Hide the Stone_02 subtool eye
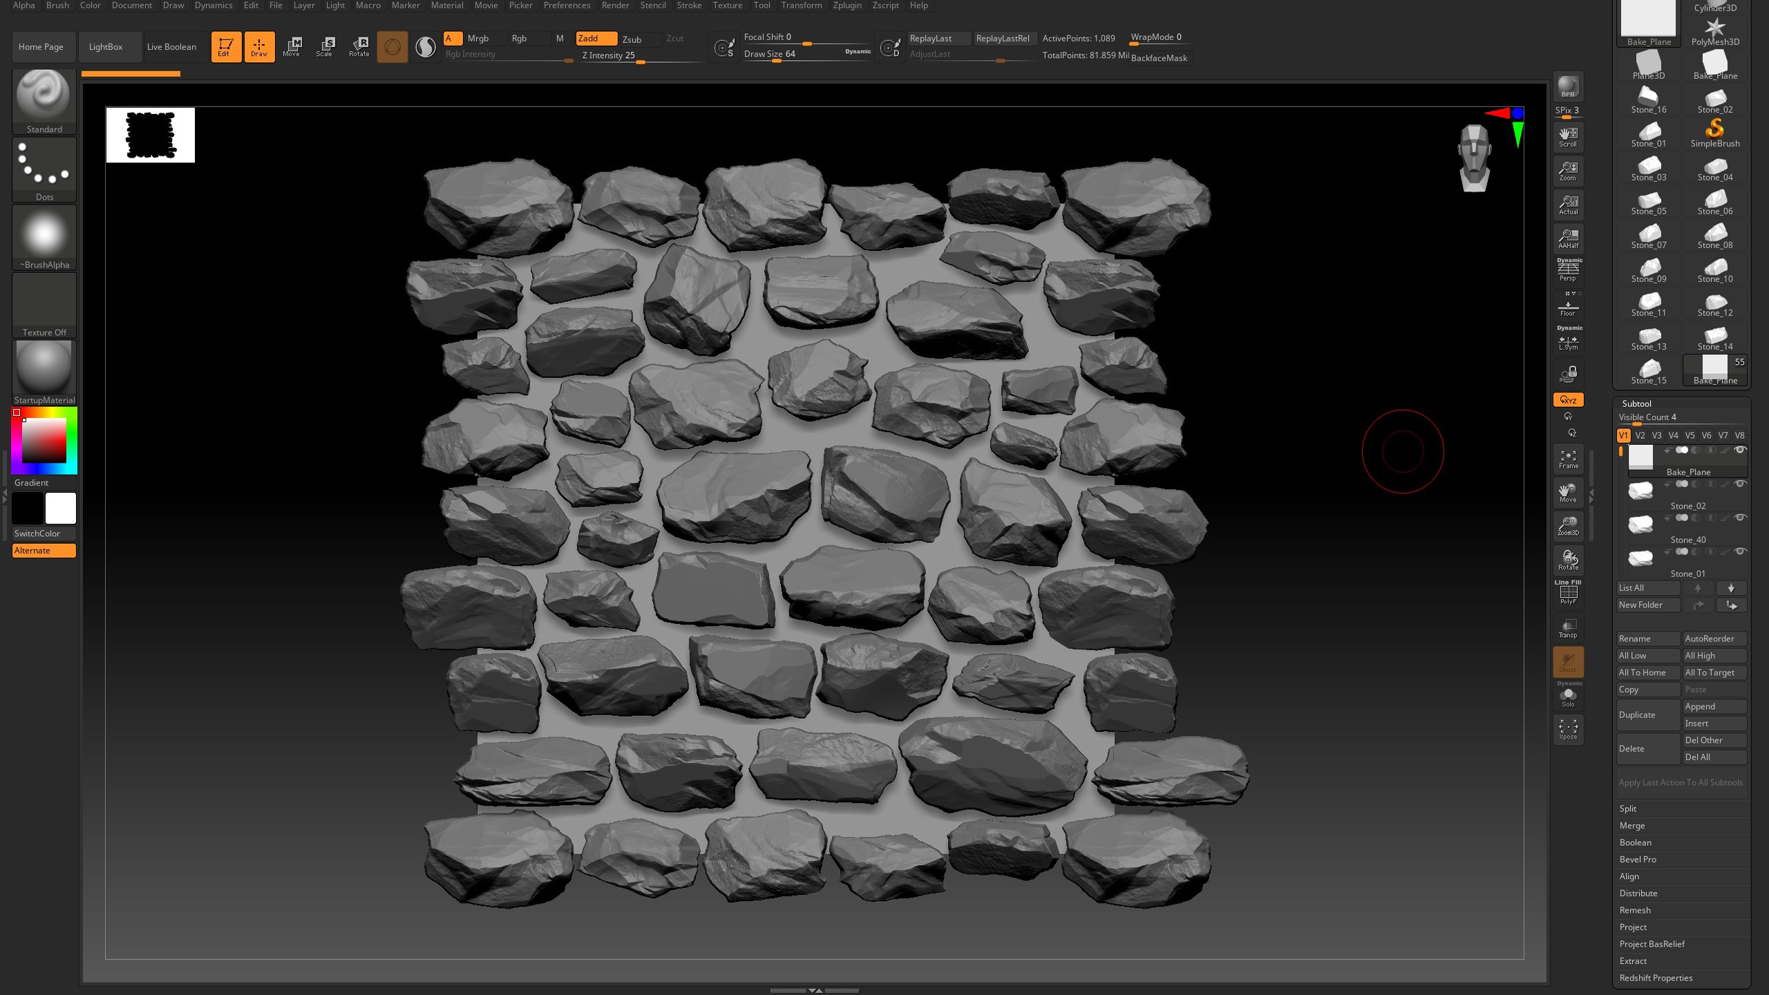Viewport: 1769px width, 995px height. pos(1741,484)
